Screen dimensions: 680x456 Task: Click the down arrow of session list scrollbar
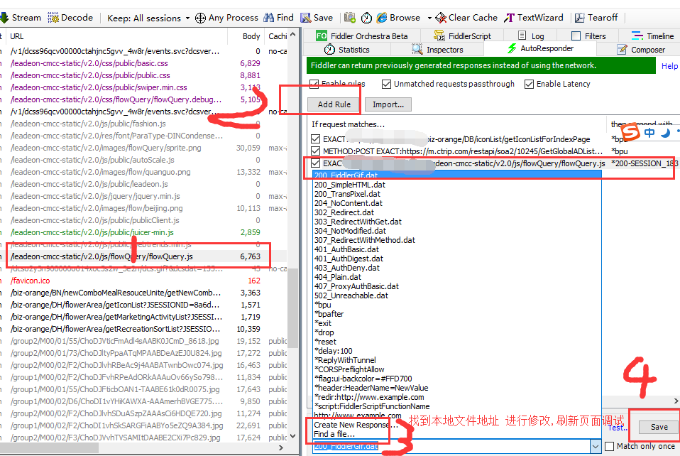(x=292, y=436)
